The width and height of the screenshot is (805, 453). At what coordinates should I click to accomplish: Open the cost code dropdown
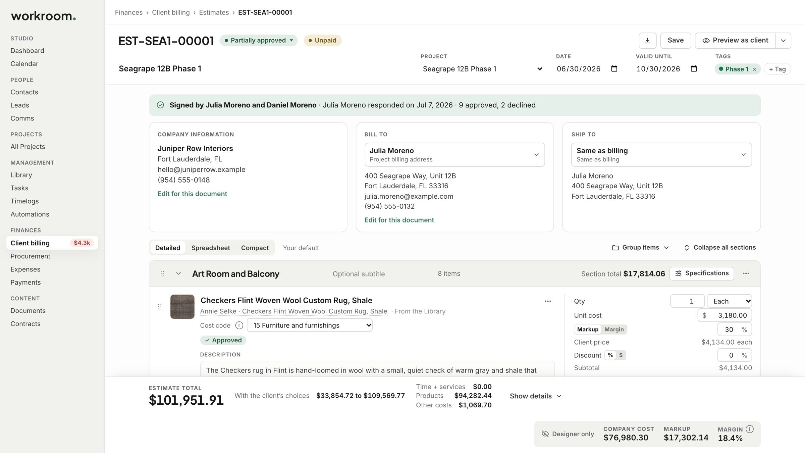pos(310,325)
